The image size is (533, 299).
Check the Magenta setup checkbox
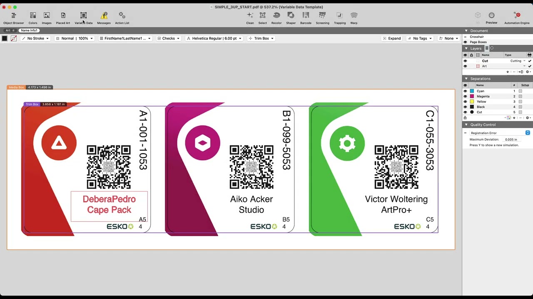click(x=520, y=96)
